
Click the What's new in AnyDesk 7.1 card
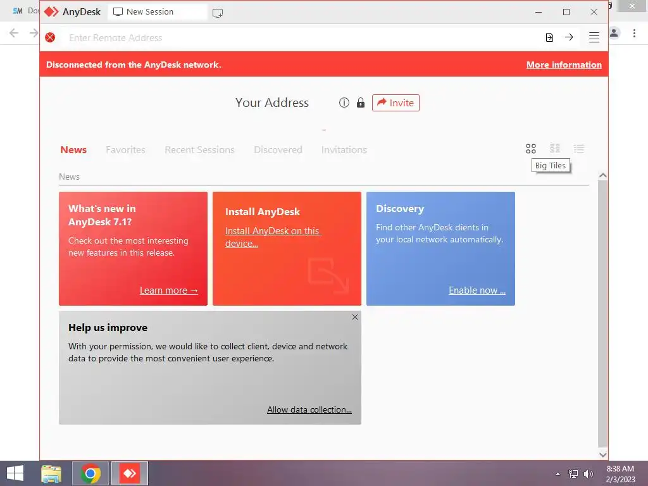(133, 248)
